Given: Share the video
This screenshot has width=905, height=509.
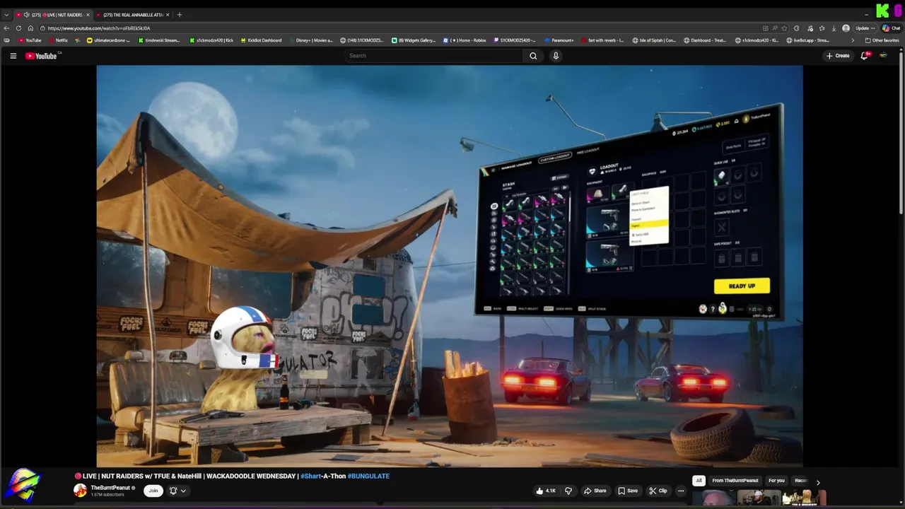Looking at the screenshot, I should point(595,491).
